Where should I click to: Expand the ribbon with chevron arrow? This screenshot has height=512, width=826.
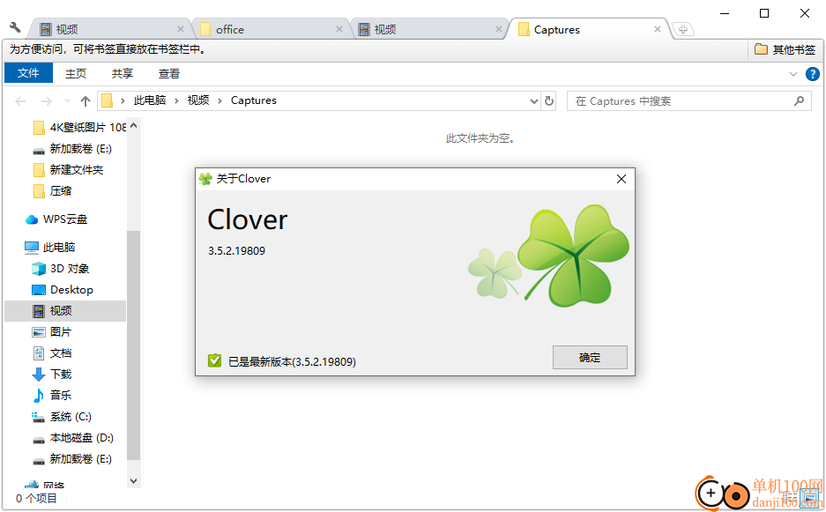coord(793,74)
